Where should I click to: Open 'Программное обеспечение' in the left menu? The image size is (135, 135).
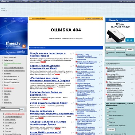pos(14,70)
